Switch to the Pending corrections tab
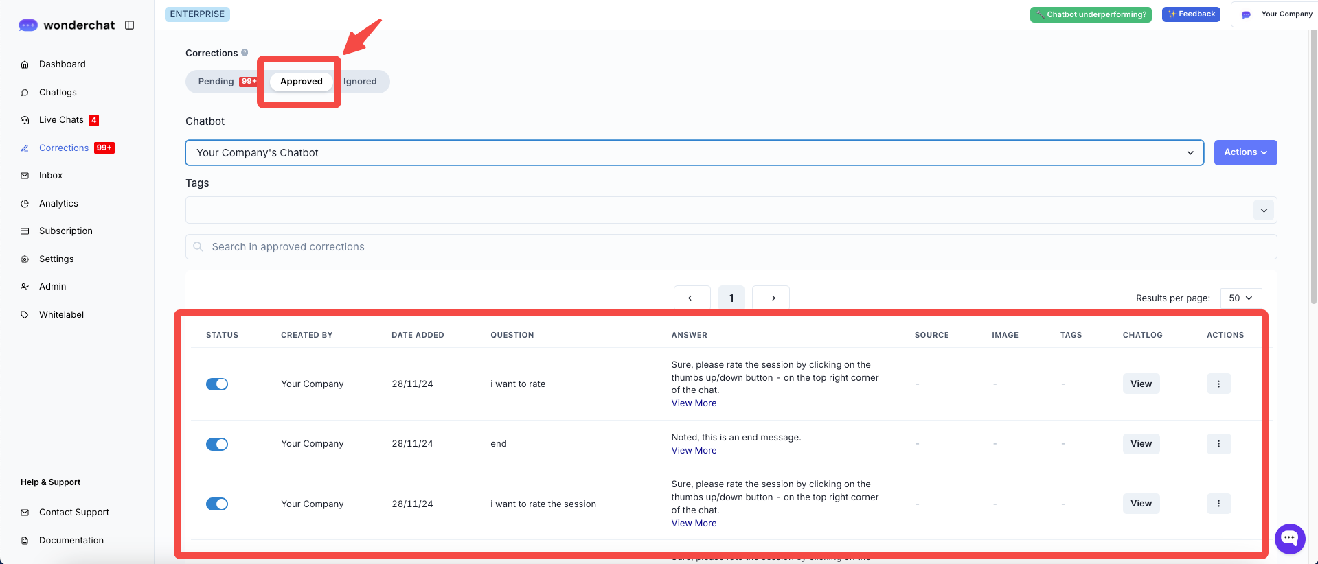Image resolution: width=1318 pixels, height=564 pixels. click(216, 82)
